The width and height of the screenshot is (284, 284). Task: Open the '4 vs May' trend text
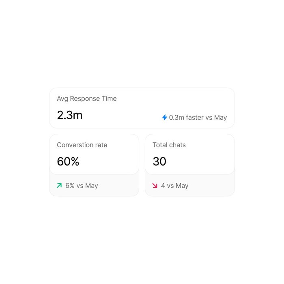pyautogui.click(x=174, y=185)
